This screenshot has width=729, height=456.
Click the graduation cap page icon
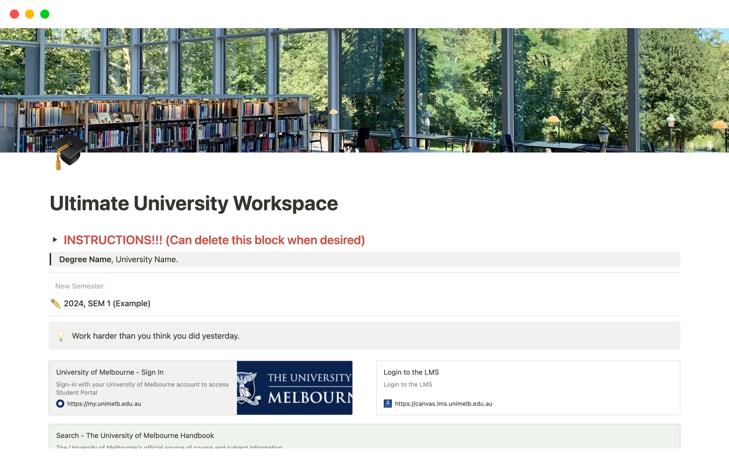coord(69,151)
